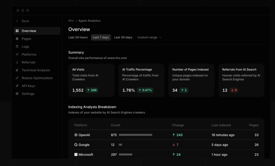Open Platforms using its sidebar icon

click(x=17, y=55)
